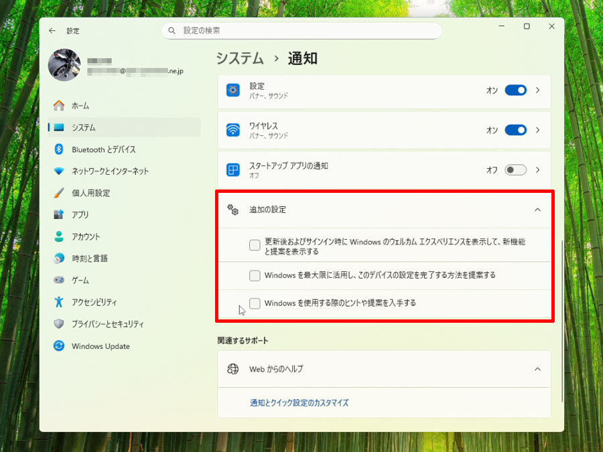The height and width of the screenshot is (452, 603).
Task: Click the 時刻と言語 globe clock icon
Action: pyautogui.click(x=59, y=258)
